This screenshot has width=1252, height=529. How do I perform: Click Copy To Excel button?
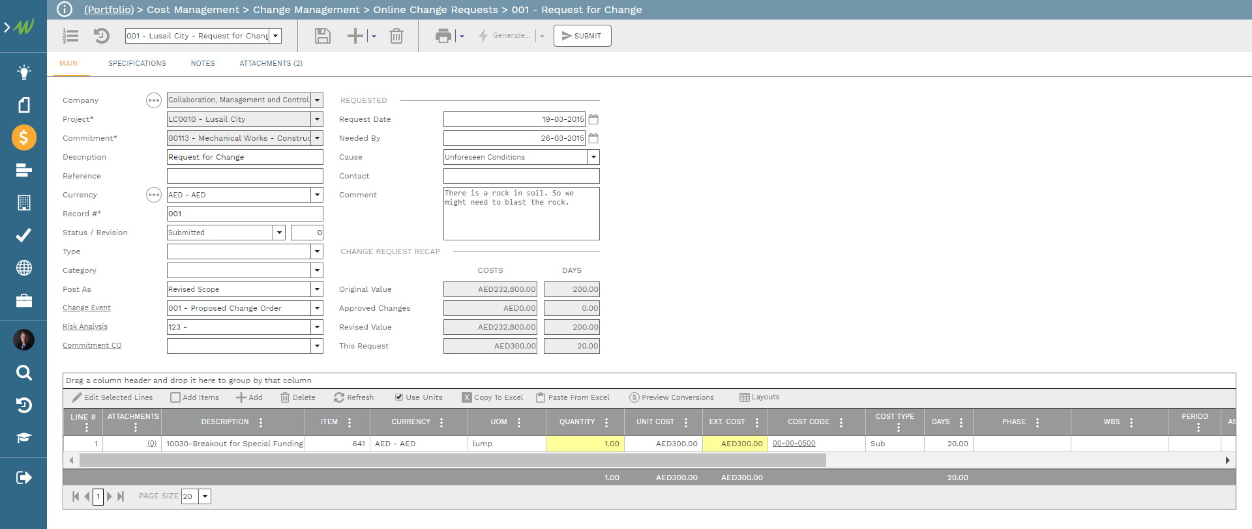coord(492,397)
